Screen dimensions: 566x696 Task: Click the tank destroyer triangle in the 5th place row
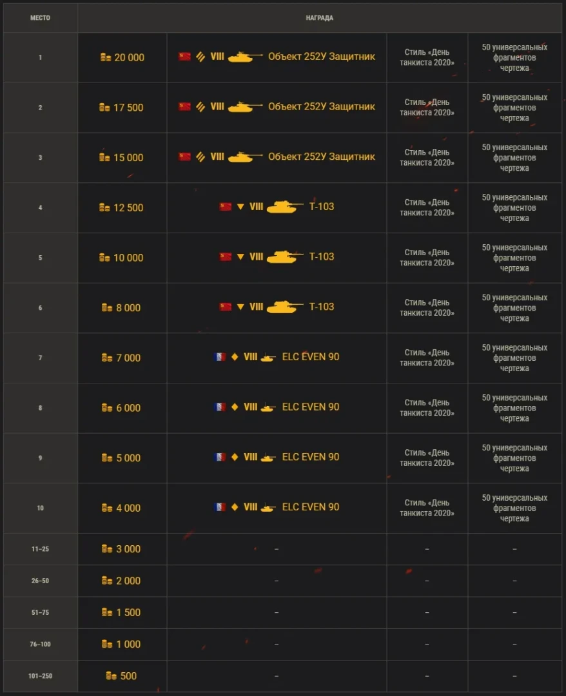point(240,256)
